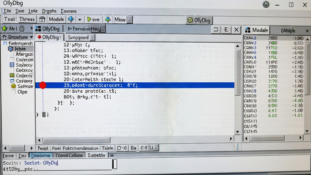Viewport: 311px width, 175px height.
Task: Switch to the Tcenoe Callone tab
Action: [x=69, y=155]
